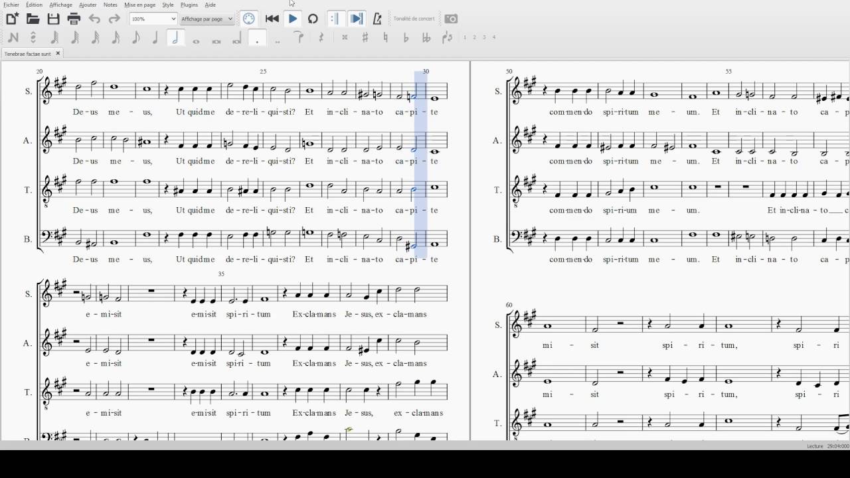The height and width of the screenshot is (478, 850).
Task: Toggle MIDI input
Action: pos(248,19)
